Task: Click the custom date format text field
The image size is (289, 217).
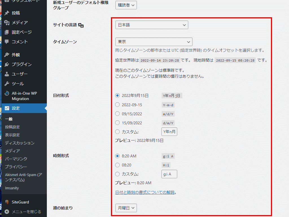Action: 169,132
